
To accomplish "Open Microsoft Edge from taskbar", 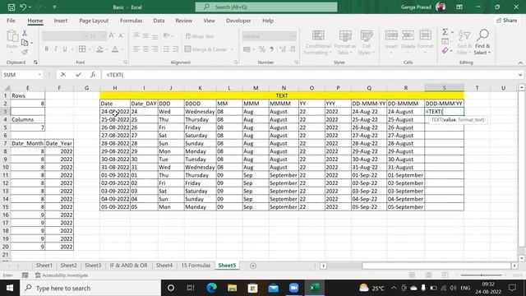I will tap(211, 288).
